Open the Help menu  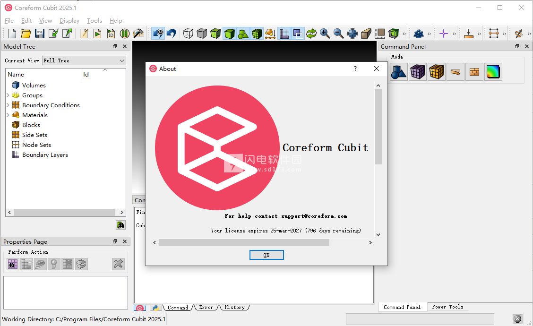(x=116, y=21)
